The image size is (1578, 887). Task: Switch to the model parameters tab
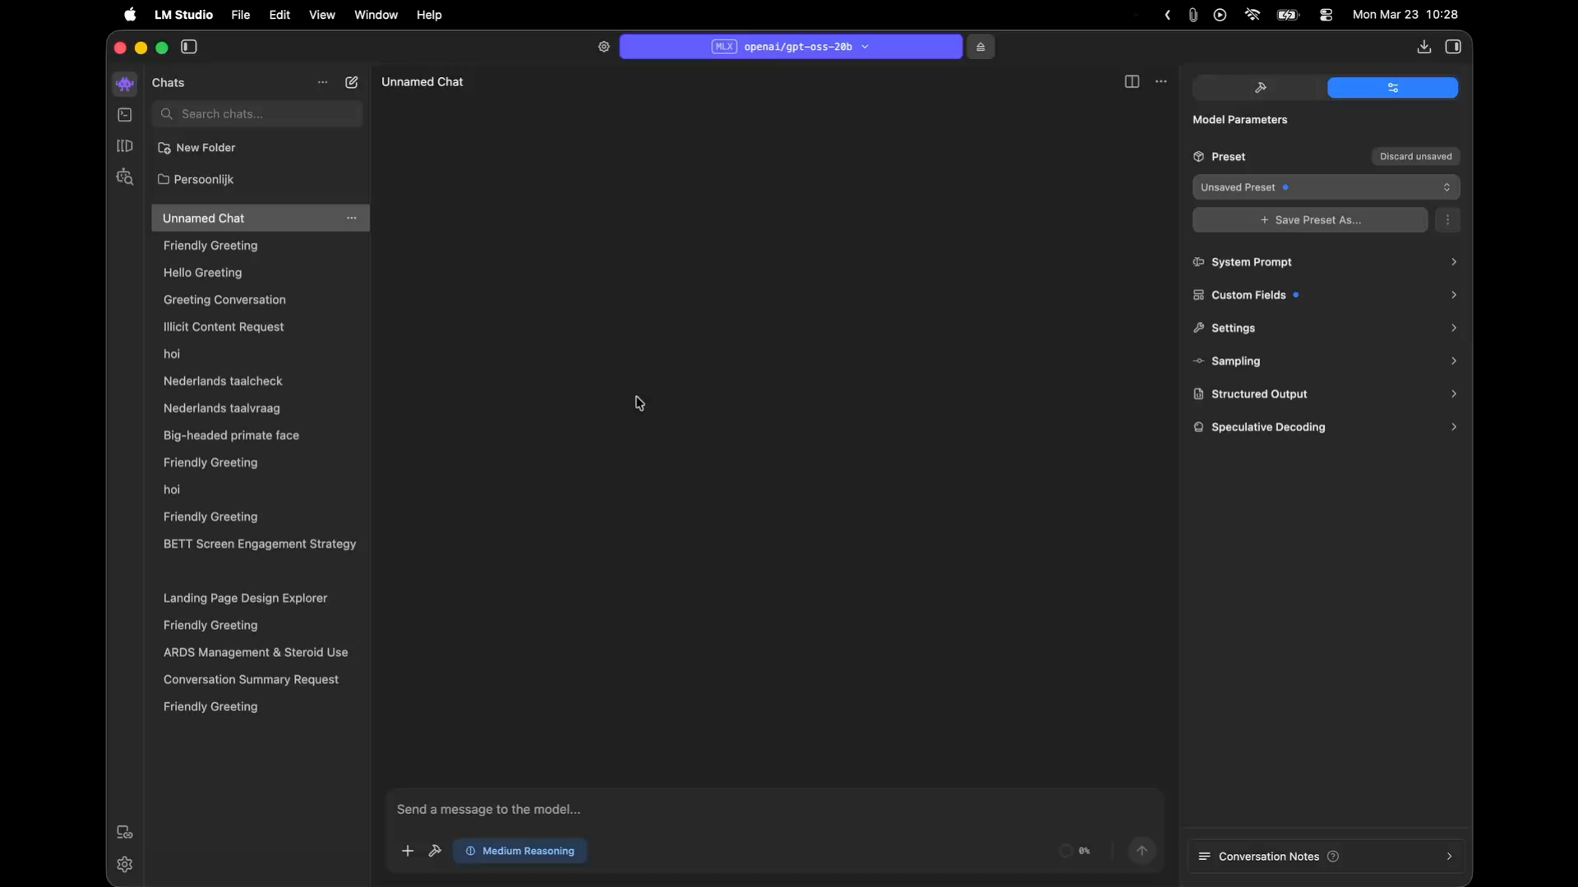(1392, 88)
